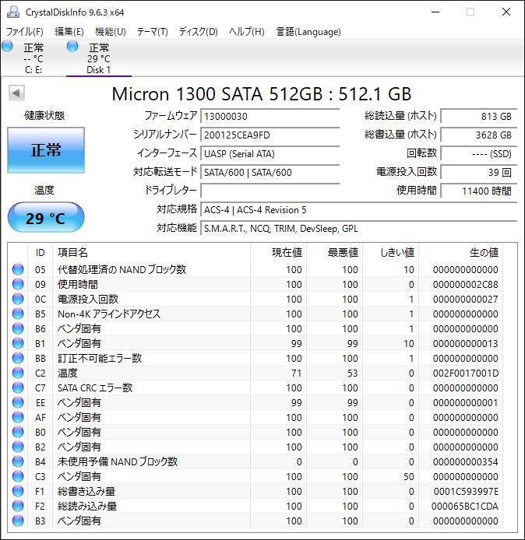The height and width of the screenshot is (540, 525).
Task: Click rotation rate value ---- (SSD)
Action: [479, 153]
